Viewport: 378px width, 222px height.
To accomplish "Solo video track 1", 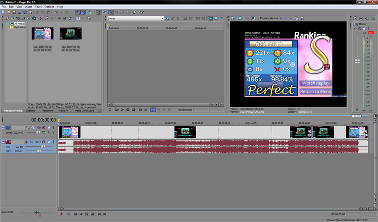I will (x=53, y=128).
